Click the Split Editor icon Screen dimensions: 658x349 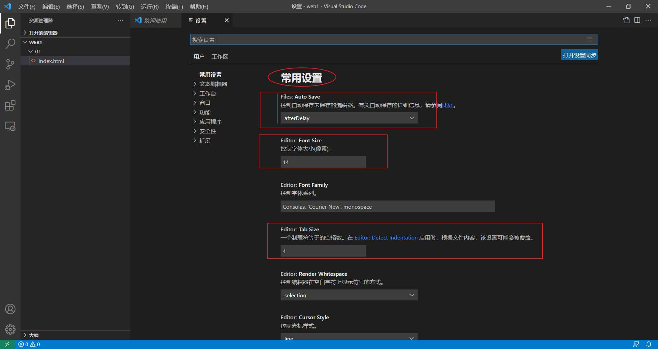637,20
